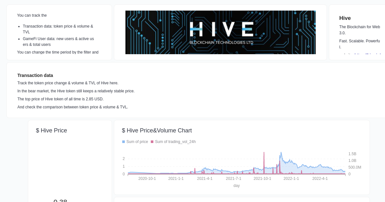This screenshot has width=385, height=202.
Task: Click the blue Sum of price legend icon
Action: pyautogui.click(x=124, y=142)
